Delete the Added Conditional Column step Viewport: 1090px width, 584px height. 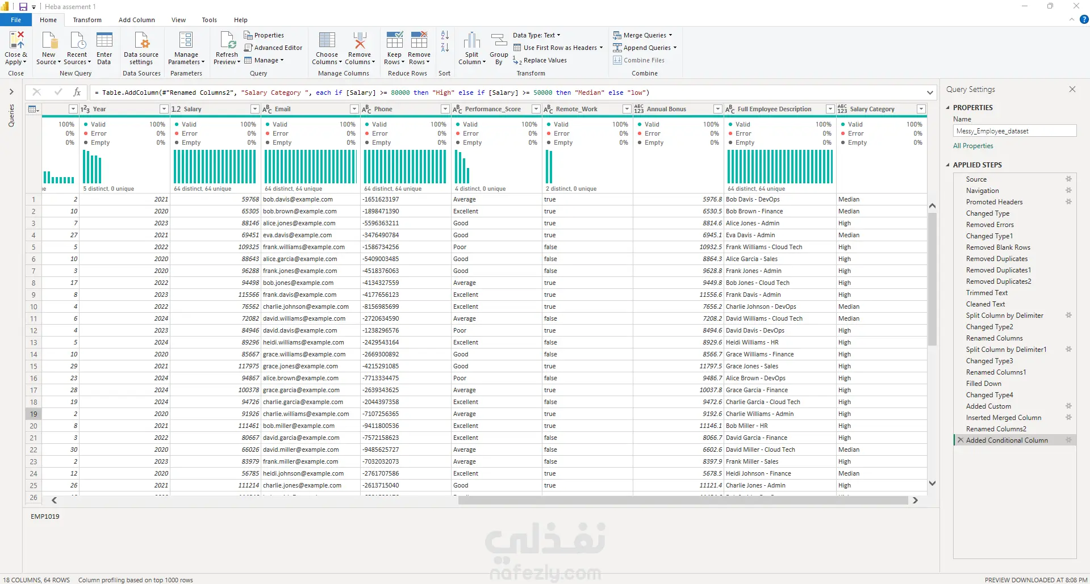960,440
